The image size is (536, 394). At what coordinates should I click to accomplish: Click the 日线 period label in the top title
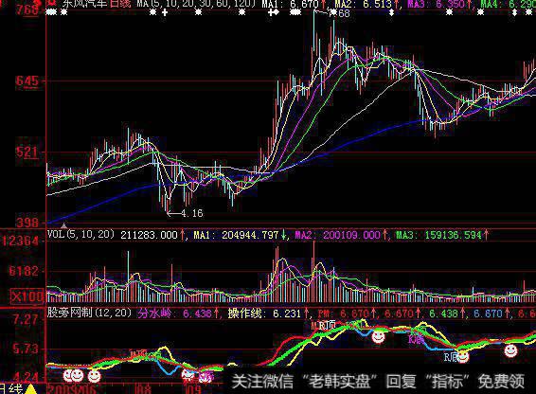click(120, 4)
